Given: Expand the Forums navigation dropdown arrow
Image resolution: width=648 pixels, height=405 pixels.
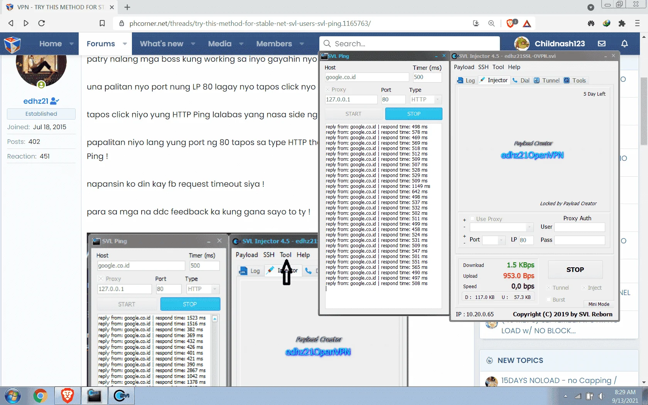Looking at the screenshot, I should pyautogui.click(x=125, y=44).
